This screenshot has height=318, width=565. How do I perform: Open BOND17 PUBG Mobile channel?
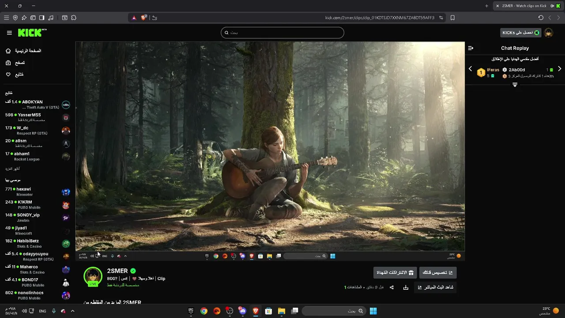[38, 282]
